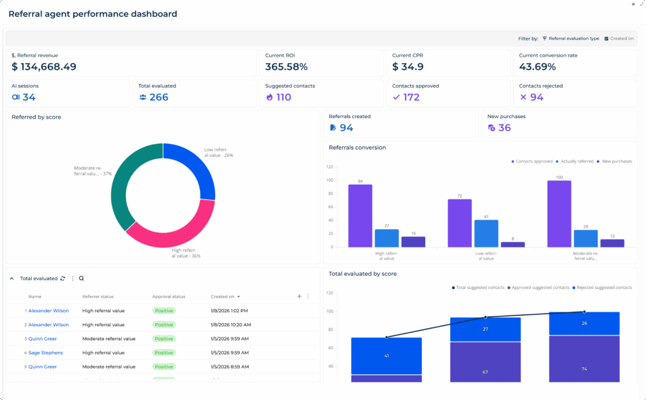Toggle Rejected suggested contacts legend series
This screenshot has height=400, width=646.
pos(602,288)
